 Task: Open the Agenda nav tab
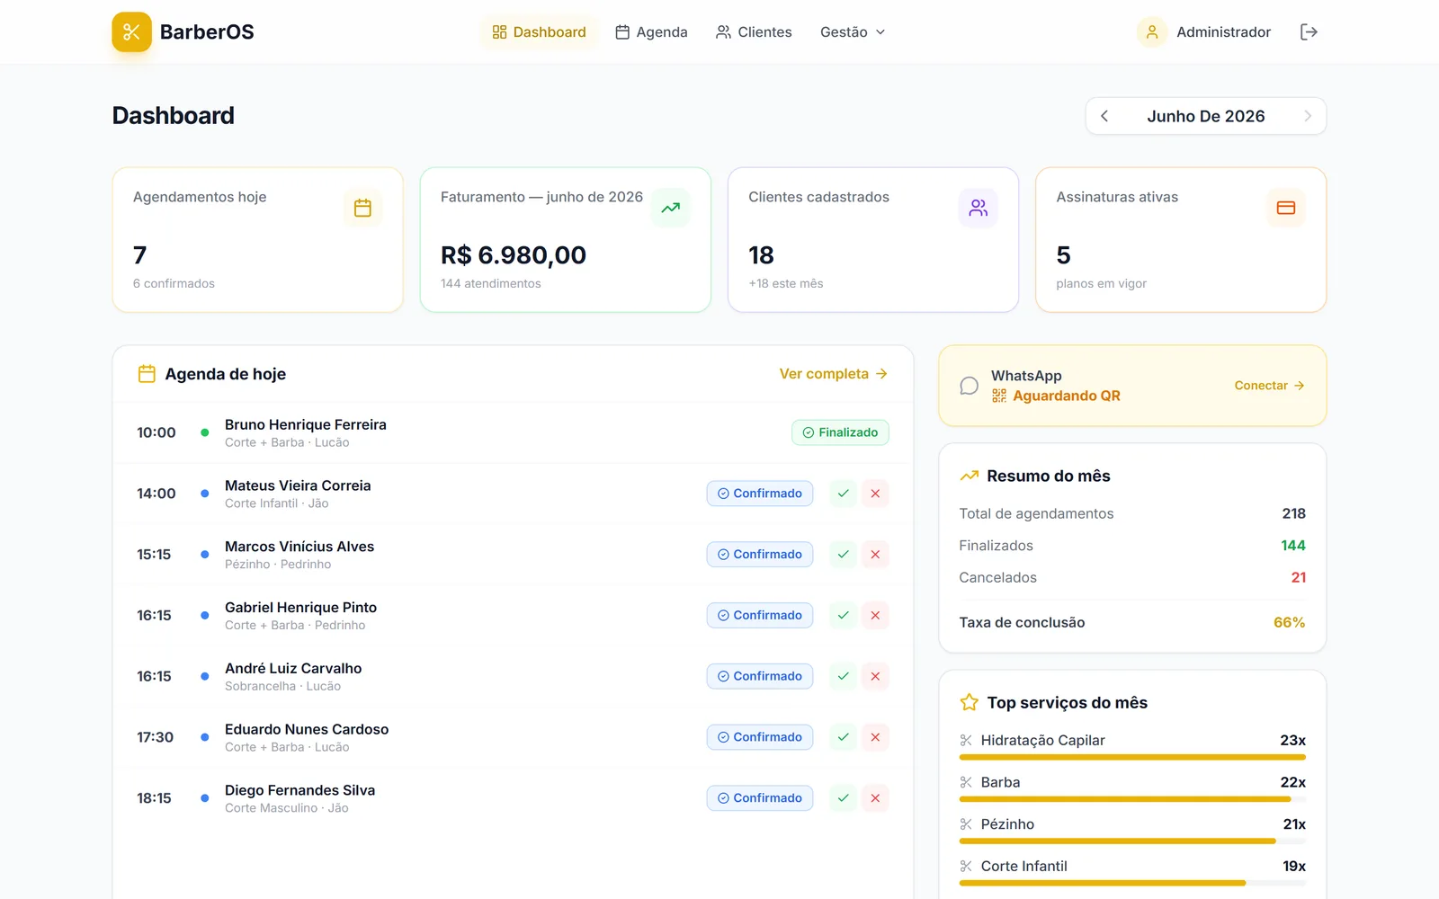pos(651,32)
